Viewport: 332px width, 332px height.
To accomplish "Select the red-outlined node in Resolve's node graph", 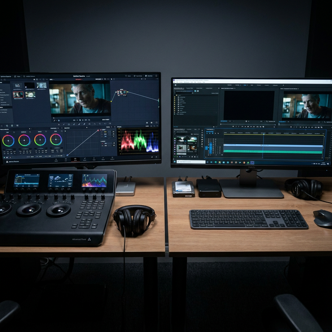I will (x=122, y=92).
